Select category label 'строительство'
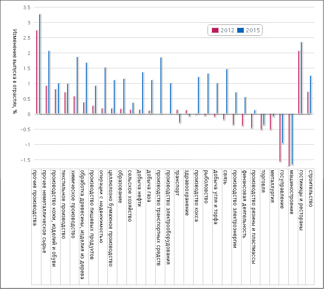The height and width of the screenshot is (289, 324). coord(310,188)
